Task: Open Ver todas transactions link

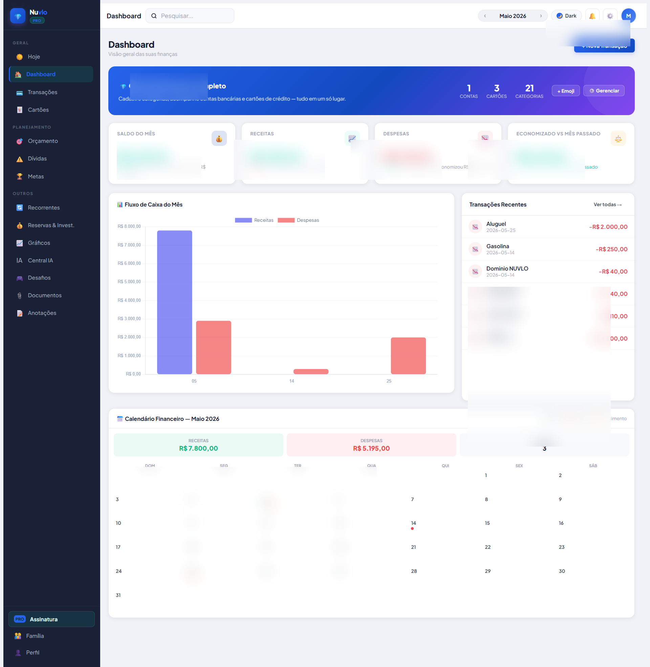Action: 607,204
